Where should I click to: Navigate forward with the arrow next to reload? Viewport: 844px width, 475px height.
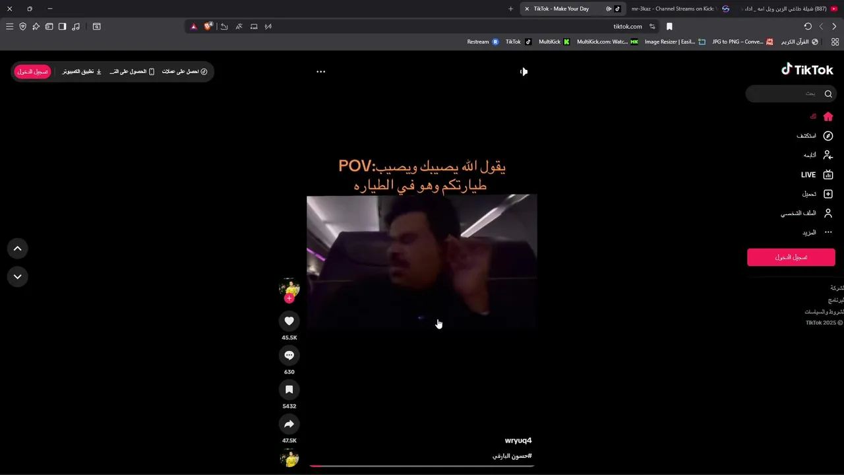click(821, 26)
